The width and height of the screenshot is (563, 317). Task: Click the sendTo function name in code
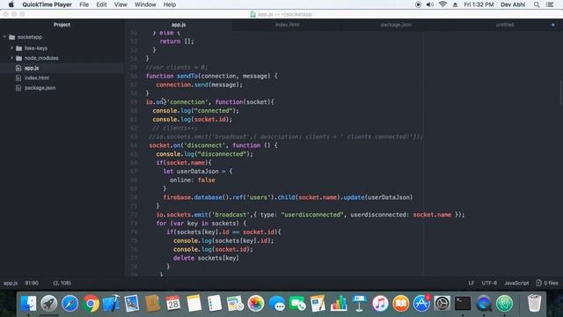tap(187, 76)
